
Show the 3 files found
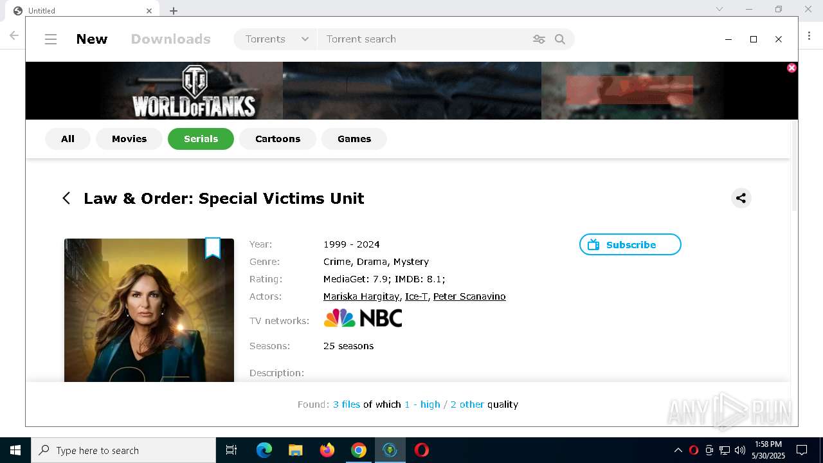point(347,404)
